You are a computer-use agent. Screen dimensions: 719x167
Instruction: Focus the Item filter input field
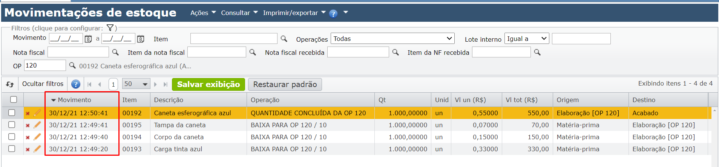point(234,39)
